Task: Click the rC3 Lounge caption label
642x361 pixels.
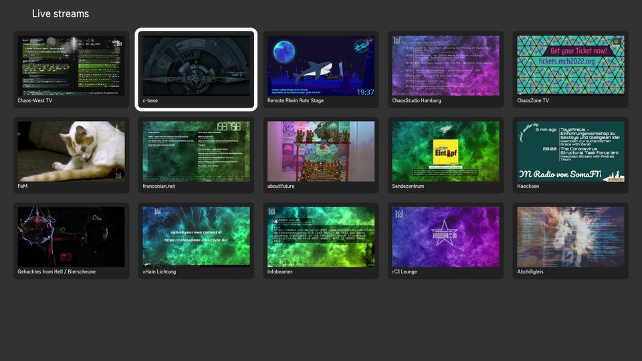Action: click(x=405, y=272)
